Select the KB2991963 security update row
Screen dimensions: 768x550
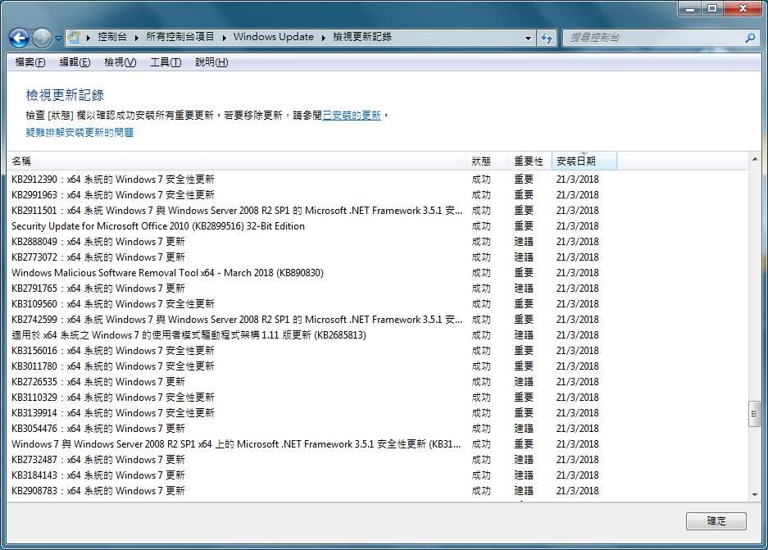(377, 195)
